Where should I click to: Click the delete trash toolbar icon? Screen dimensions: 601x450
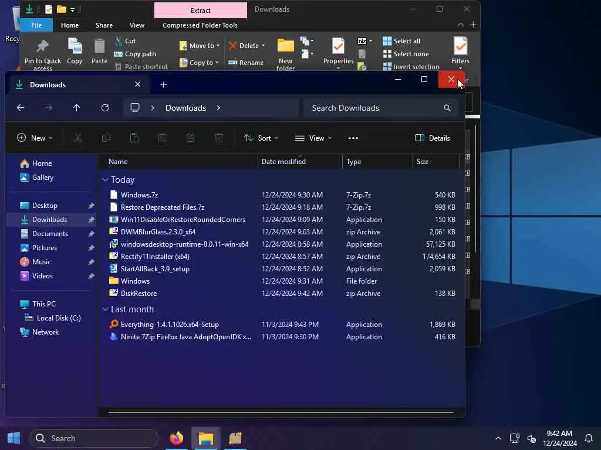pyautogui.click(x=219, y=138)
